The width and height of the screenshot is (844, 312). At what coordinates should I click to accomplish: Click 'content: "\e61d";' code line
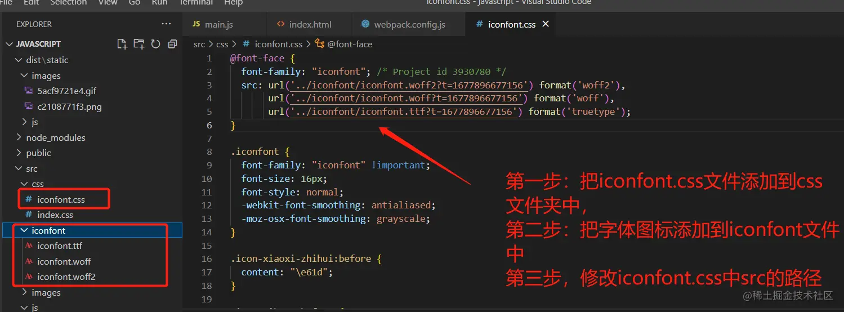point(287,272)
